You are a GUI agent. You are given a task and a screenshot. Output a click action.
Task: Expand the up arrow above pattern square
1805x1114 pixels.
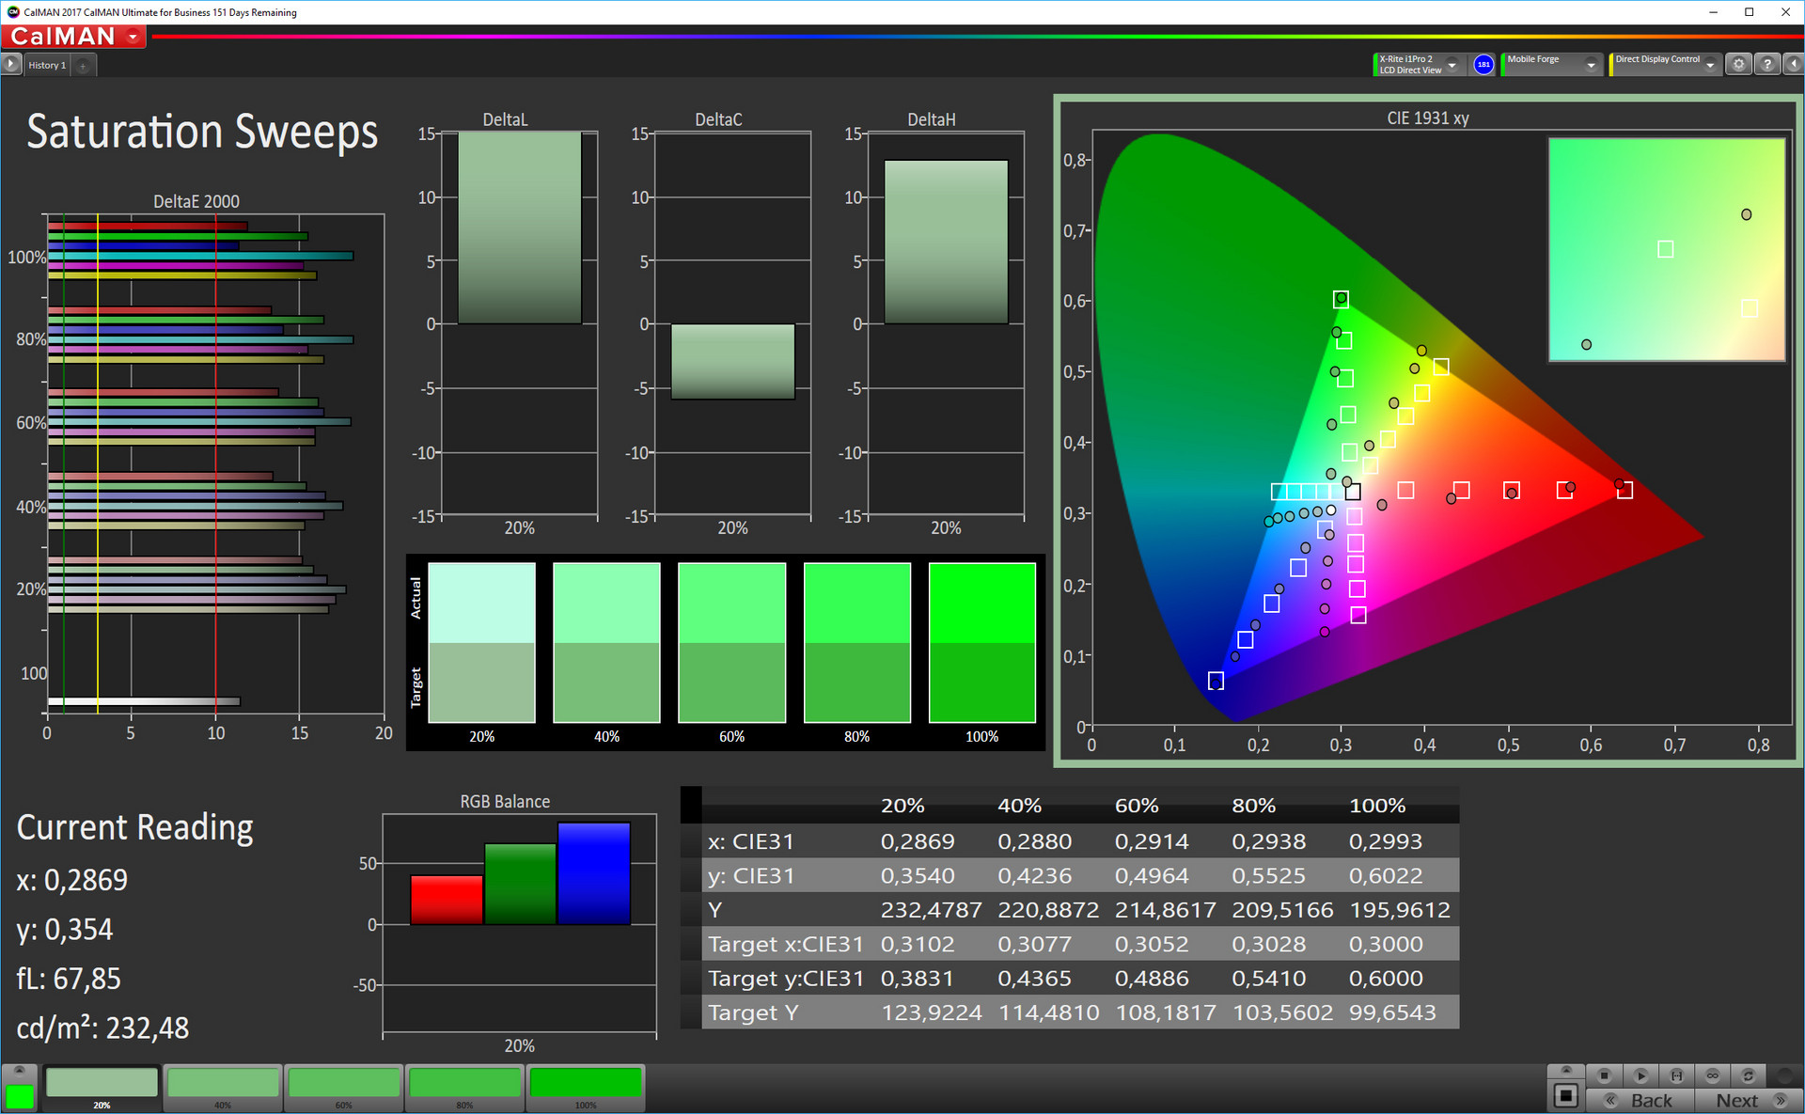[1566, 1071]
